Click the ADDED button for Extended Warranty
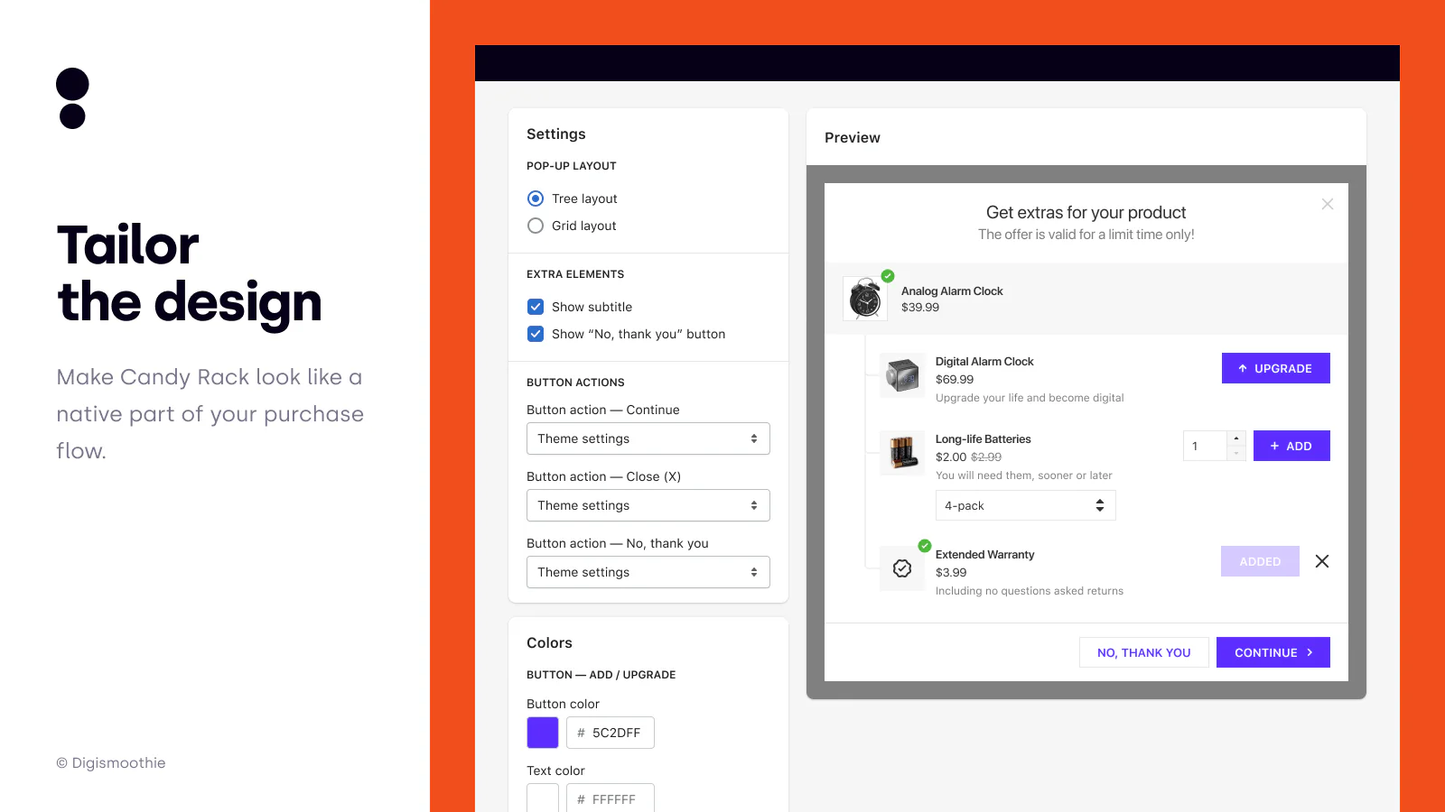The width and height of the screenshot is (1445, 812). pyautogui.click(x=1260, y=561)
